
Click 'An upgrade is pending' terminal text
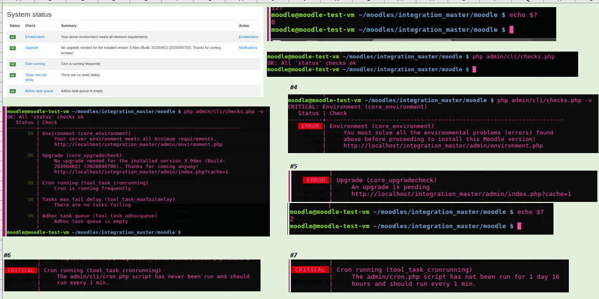coord(391,187)
